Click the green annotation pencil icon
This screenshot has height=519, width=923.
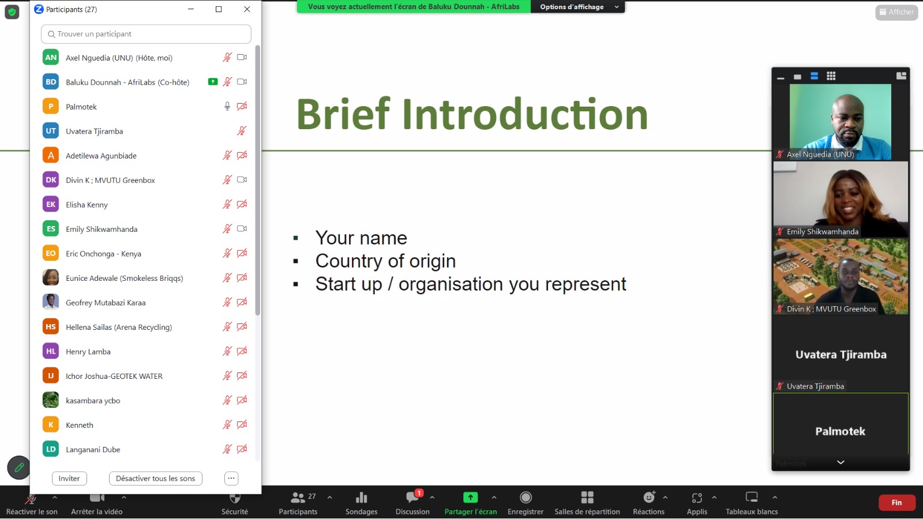pos(18,468)
